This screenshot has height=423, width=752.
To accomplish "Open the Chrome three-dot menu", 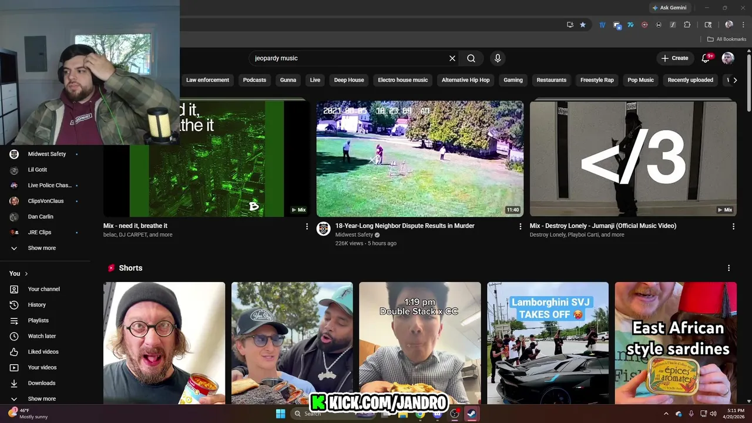I will (x=743, y=25).
